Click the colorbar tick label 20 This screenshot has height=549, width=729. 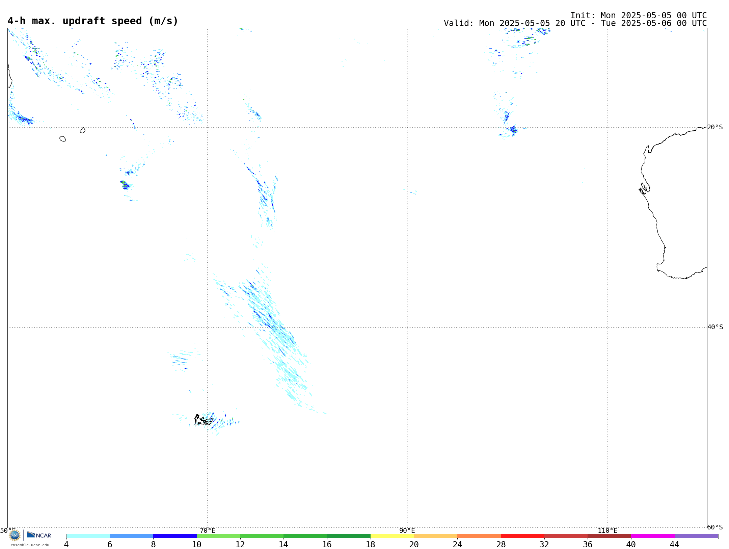pos(414,545)
